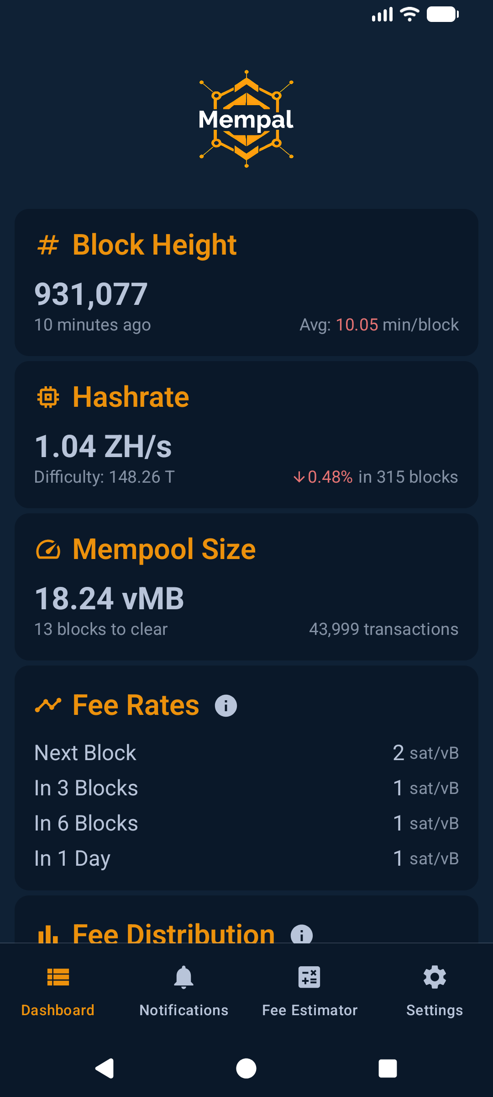
Task: Tap the Mempool Size gauge icon
Action: point(48,549)
